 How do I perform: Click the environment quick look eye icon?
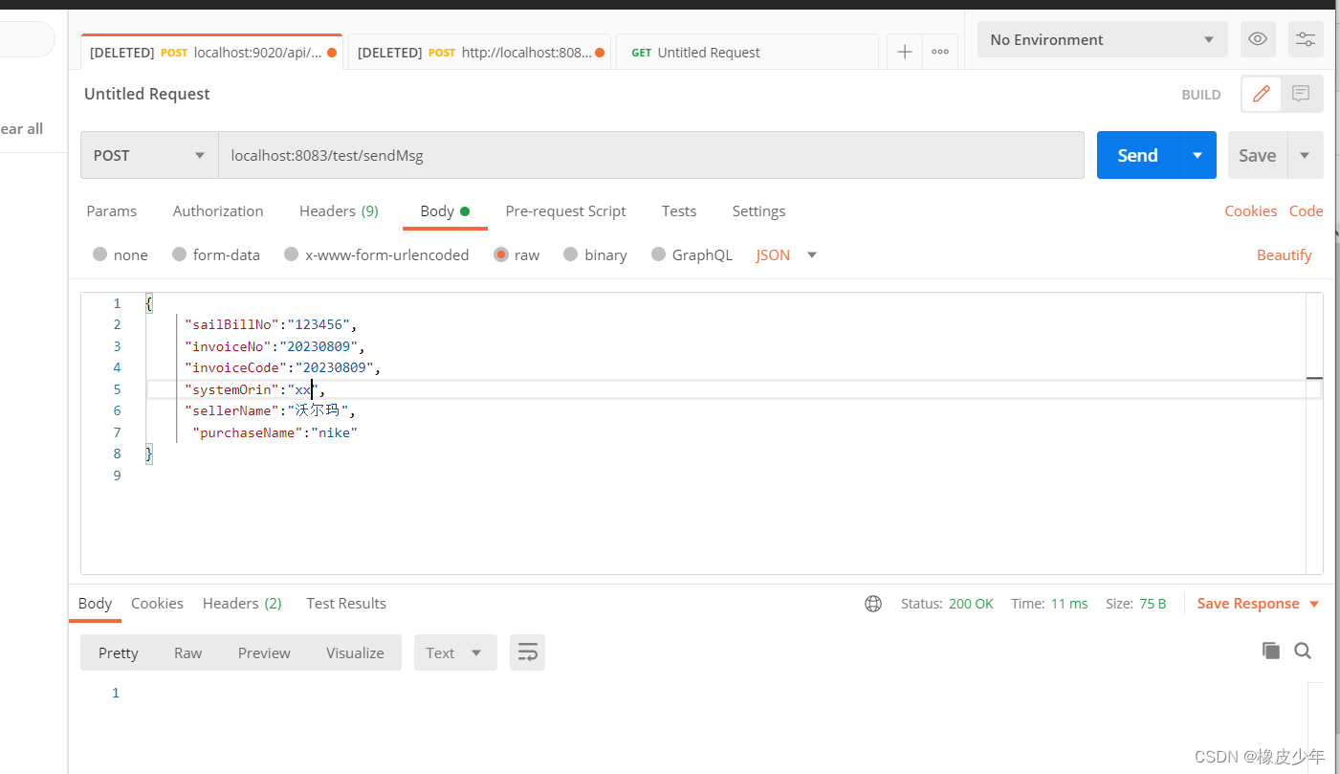1258,39
